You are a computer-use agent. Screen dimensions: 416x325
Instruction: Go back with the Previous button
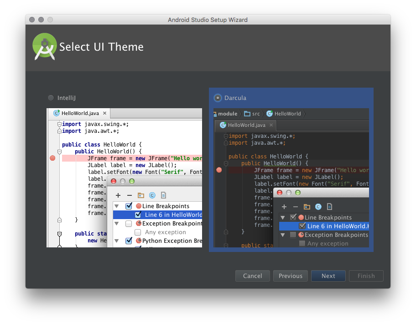pos(291,276)
